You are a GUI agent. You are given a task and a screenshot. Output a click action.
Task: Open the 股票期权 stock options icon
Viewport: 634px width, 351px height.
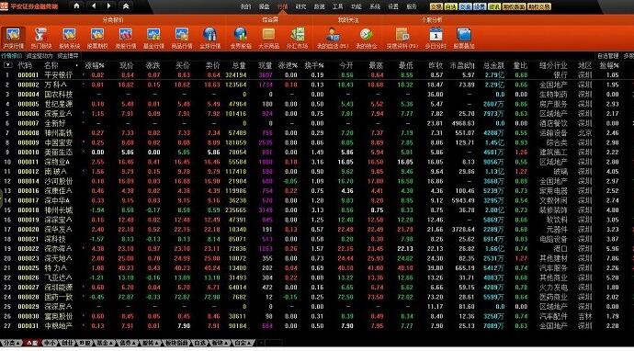pos(97,38)
